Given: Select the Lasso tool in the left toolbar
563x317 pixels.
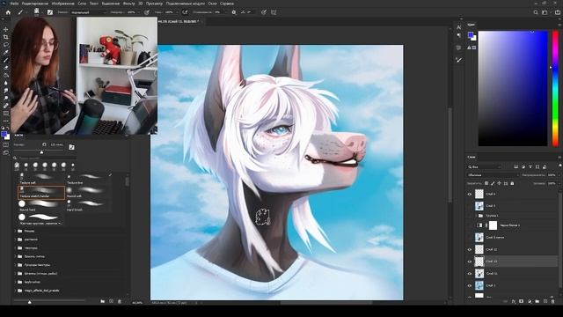Looking at the screenshot, I should click(6, 45).
